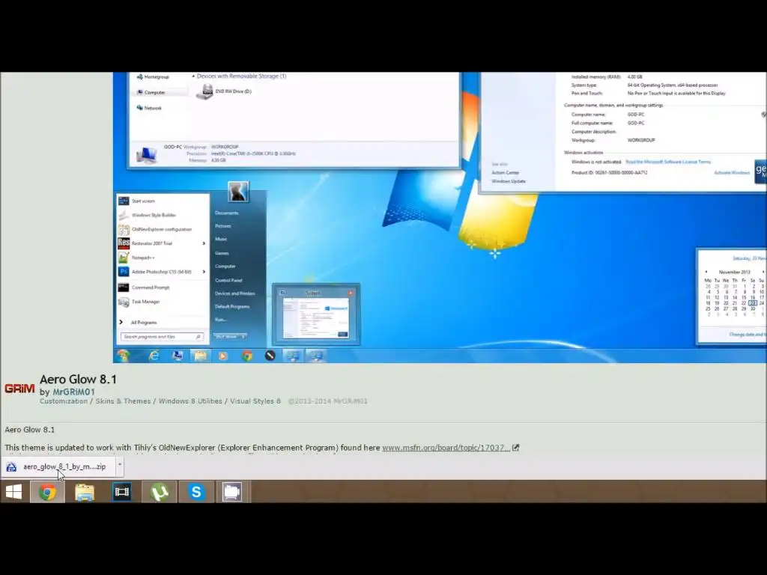Click Default Programs in preview start menu
The height and width of the screenshot is (575, 767).
[x=232, y=306]
